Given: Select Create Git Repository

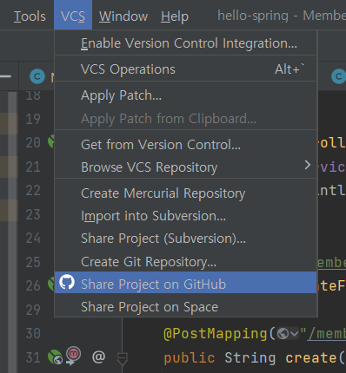Looking at the screenshot, I should coord(185,262).
